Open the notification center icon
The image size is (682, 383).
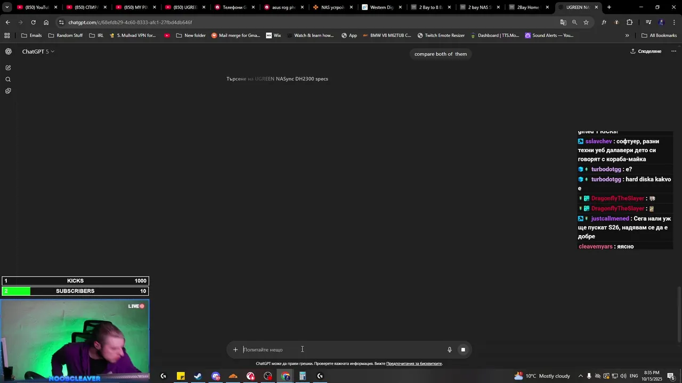click(x=671, y=376)
